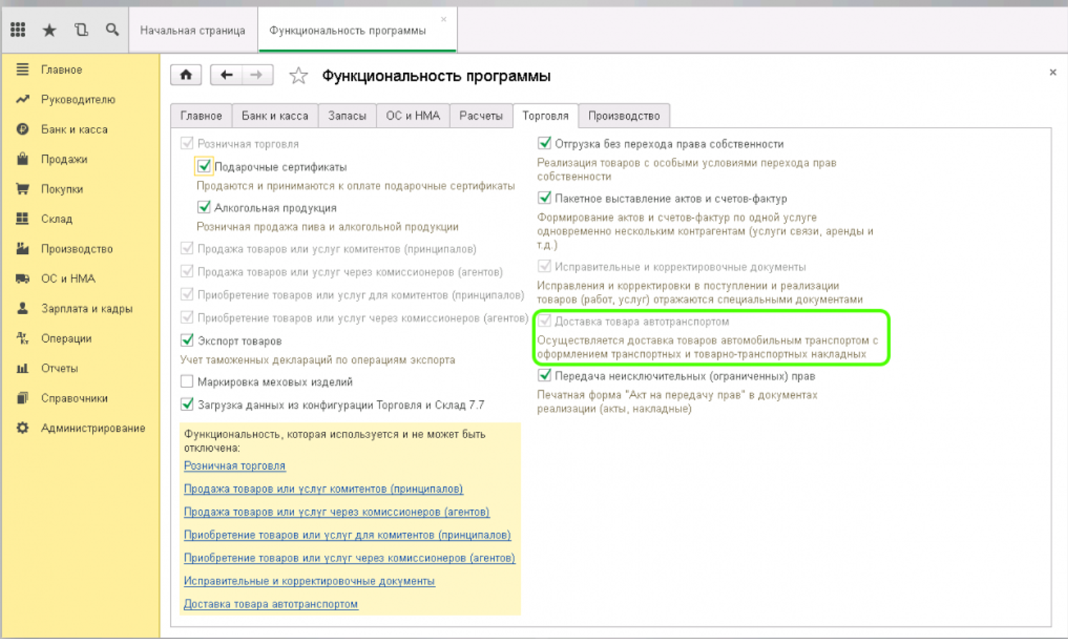Close the Функциональность программы tab
Viewport: 1068px width, 639px height.
tap(443, 19)
